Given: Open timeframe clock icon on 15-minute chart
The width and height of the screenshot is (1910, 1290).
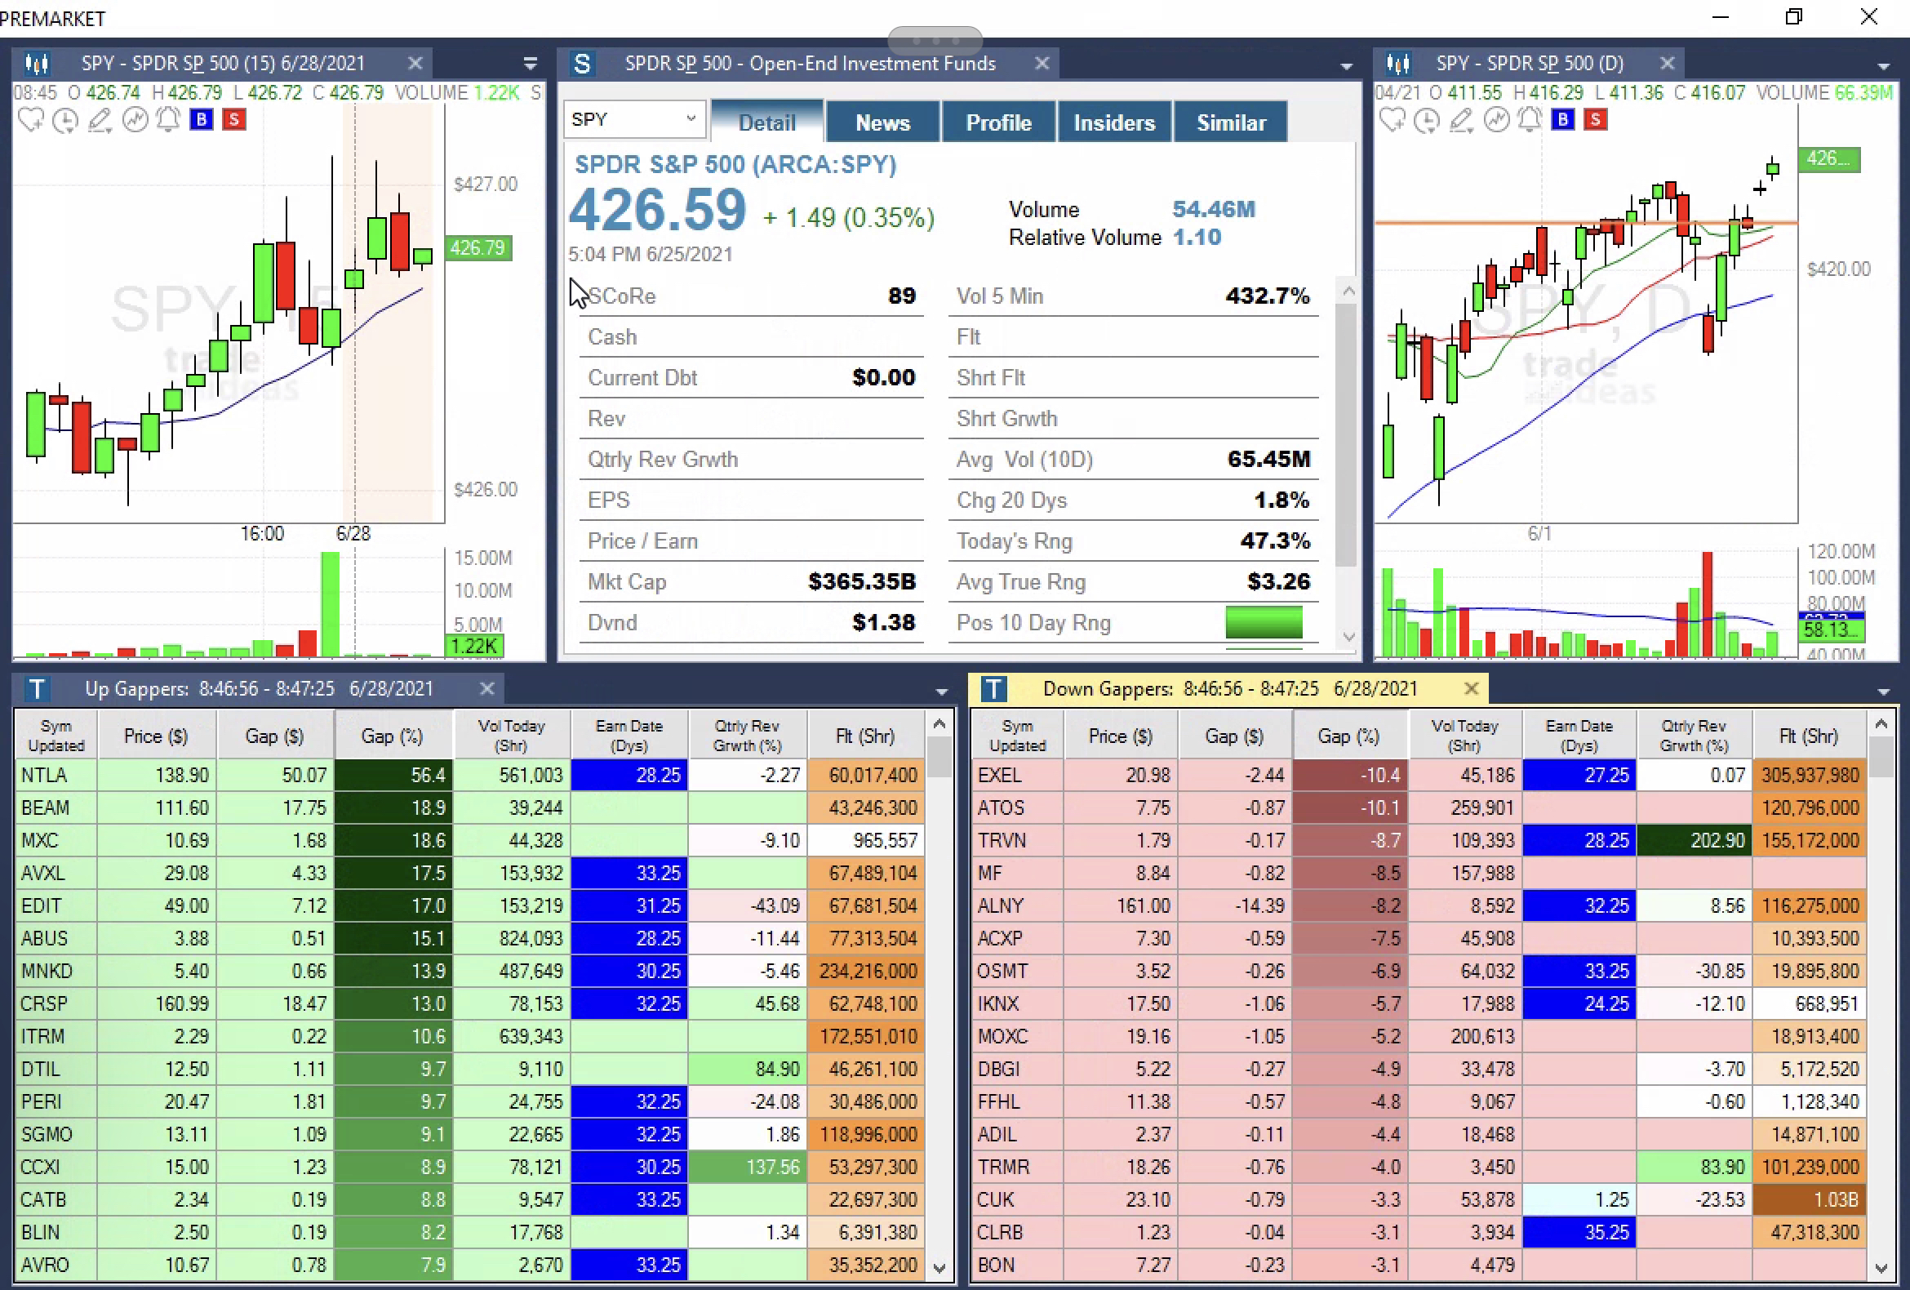Looking at the screenshot, I should point(65,121).
